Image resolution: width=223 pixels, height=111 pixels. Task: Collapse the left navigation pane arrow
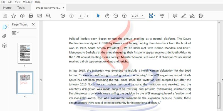click(41, 80)
